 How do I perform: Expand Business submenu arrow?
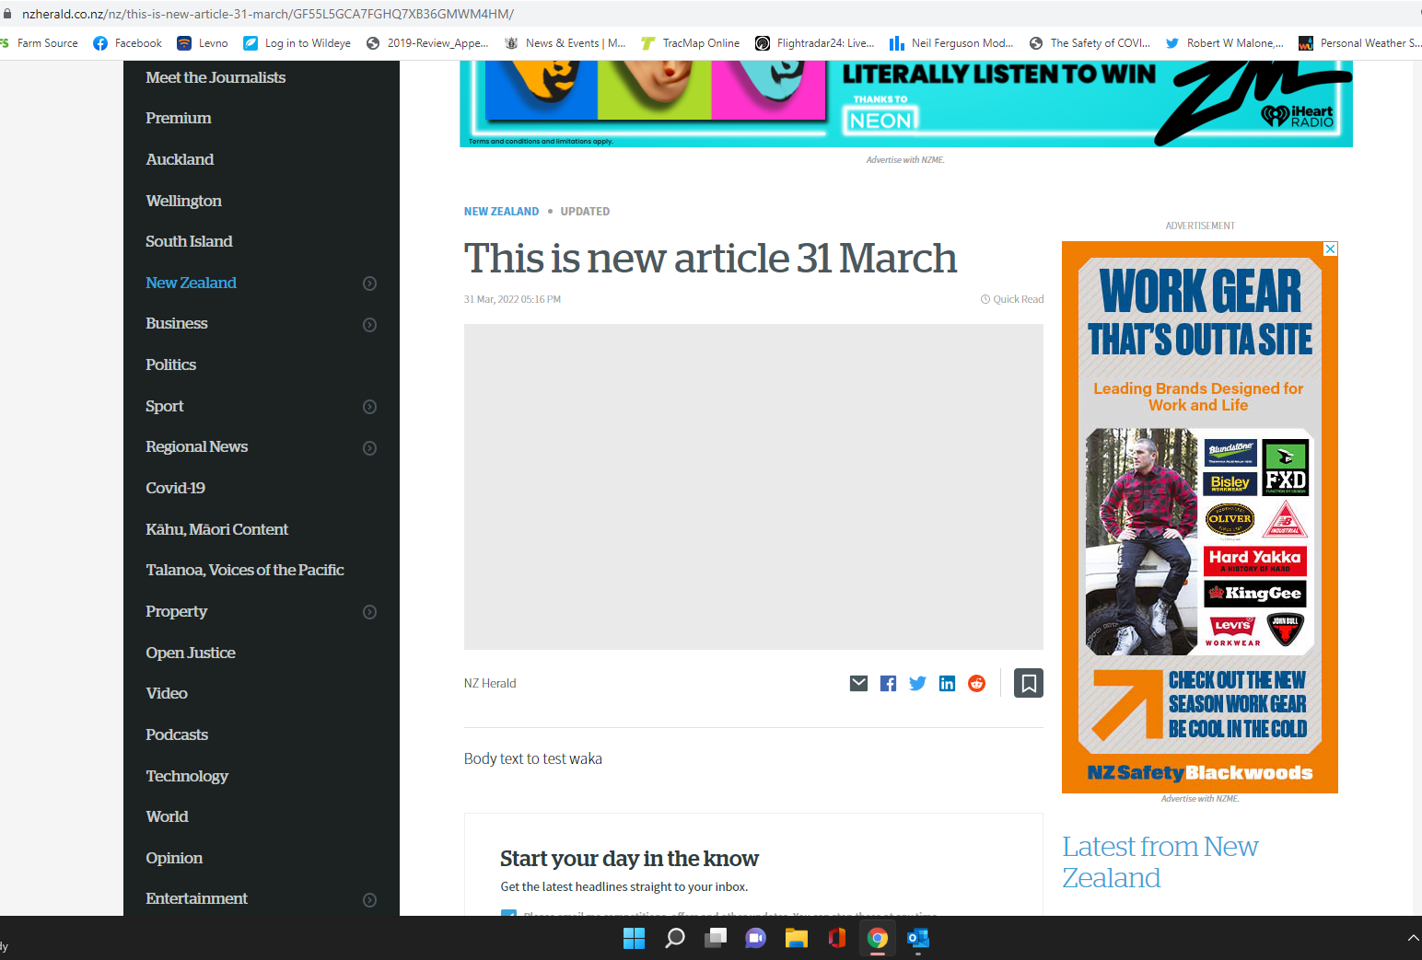click(369, 325)
